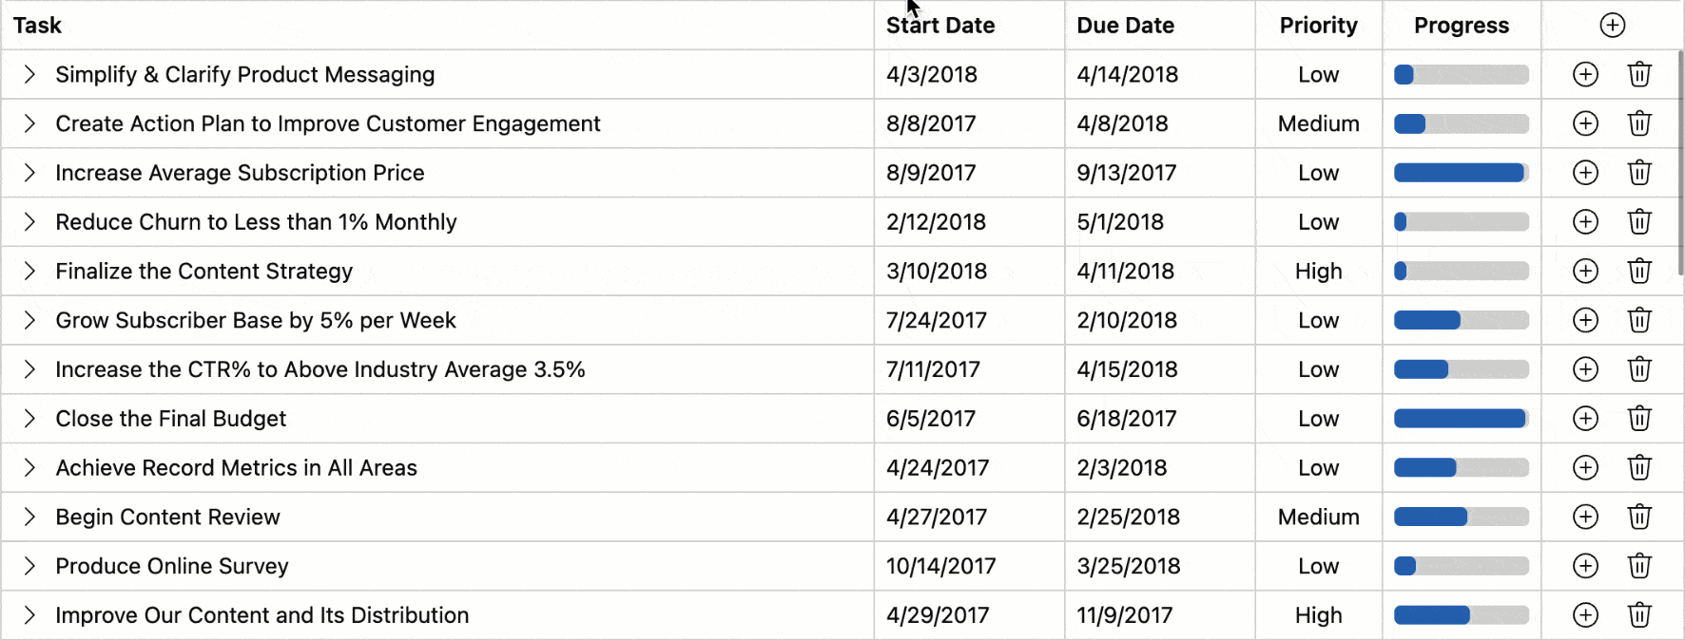
Task: Select the Create Action Plan task name
Action: click(327, 122)
